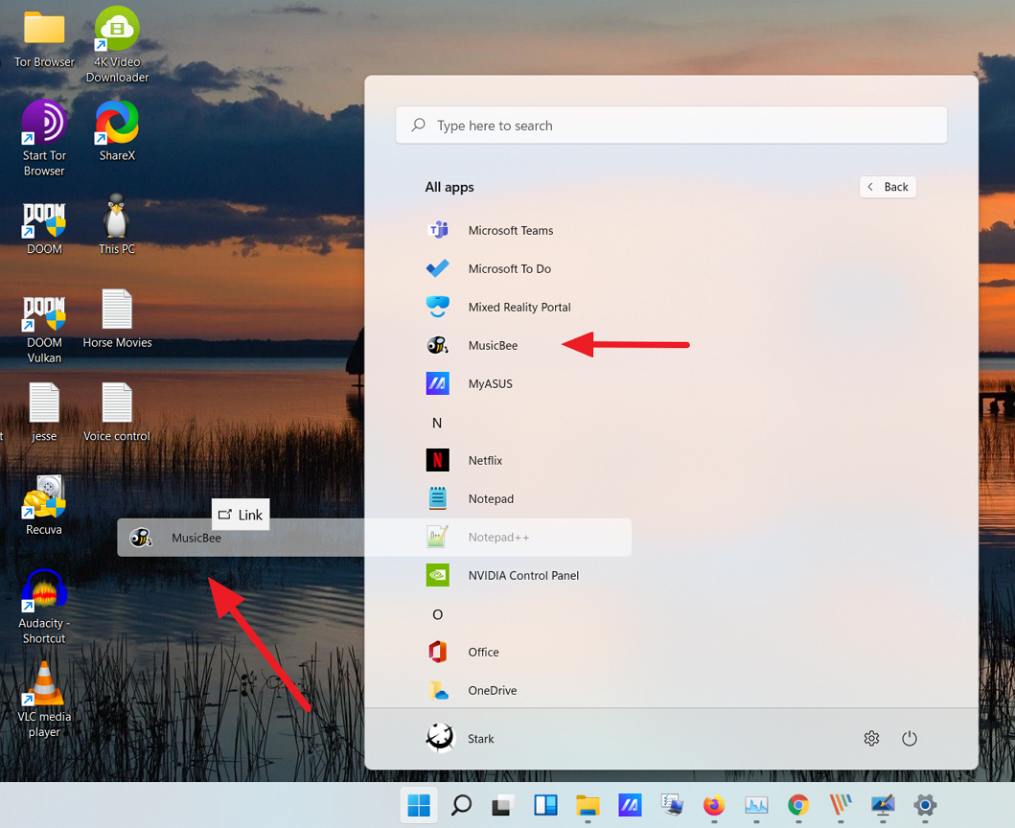Open Firefox from the taskbar
Screen dimensions: 1015x828
[x=714, y=807]
